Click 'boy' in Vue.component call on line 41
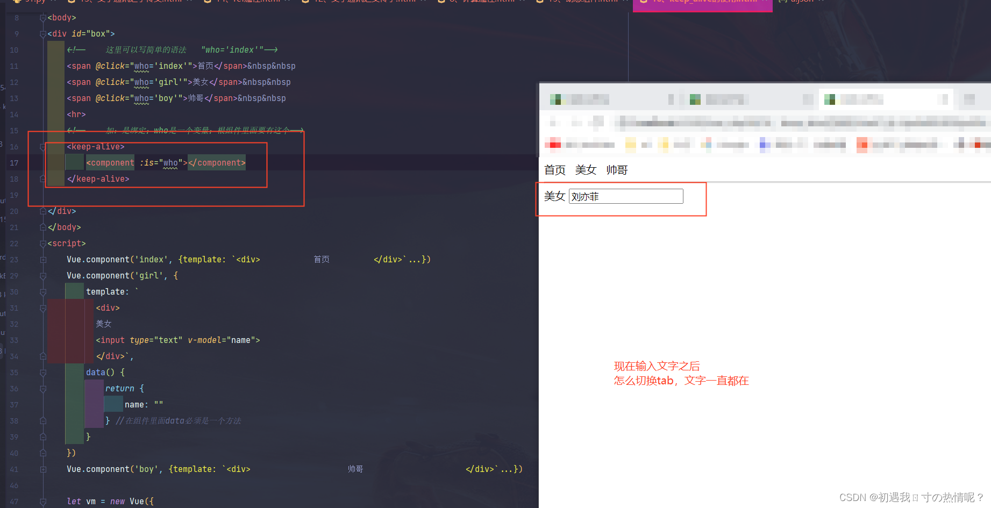 tap(146, 469)
